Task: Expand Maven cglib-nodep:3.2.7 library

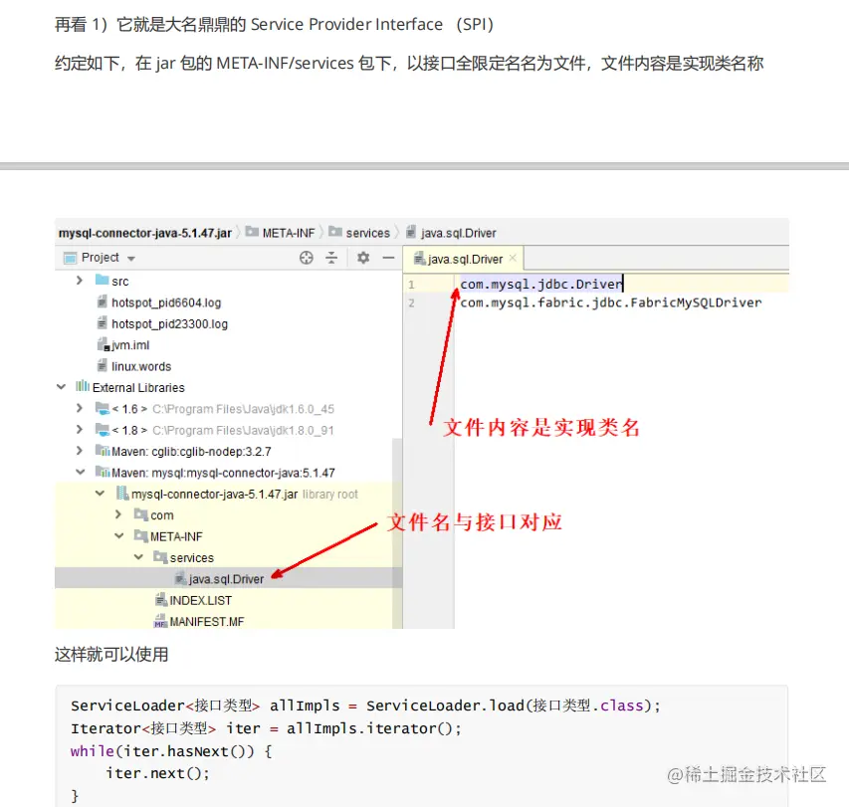Action: click(80, 451)
